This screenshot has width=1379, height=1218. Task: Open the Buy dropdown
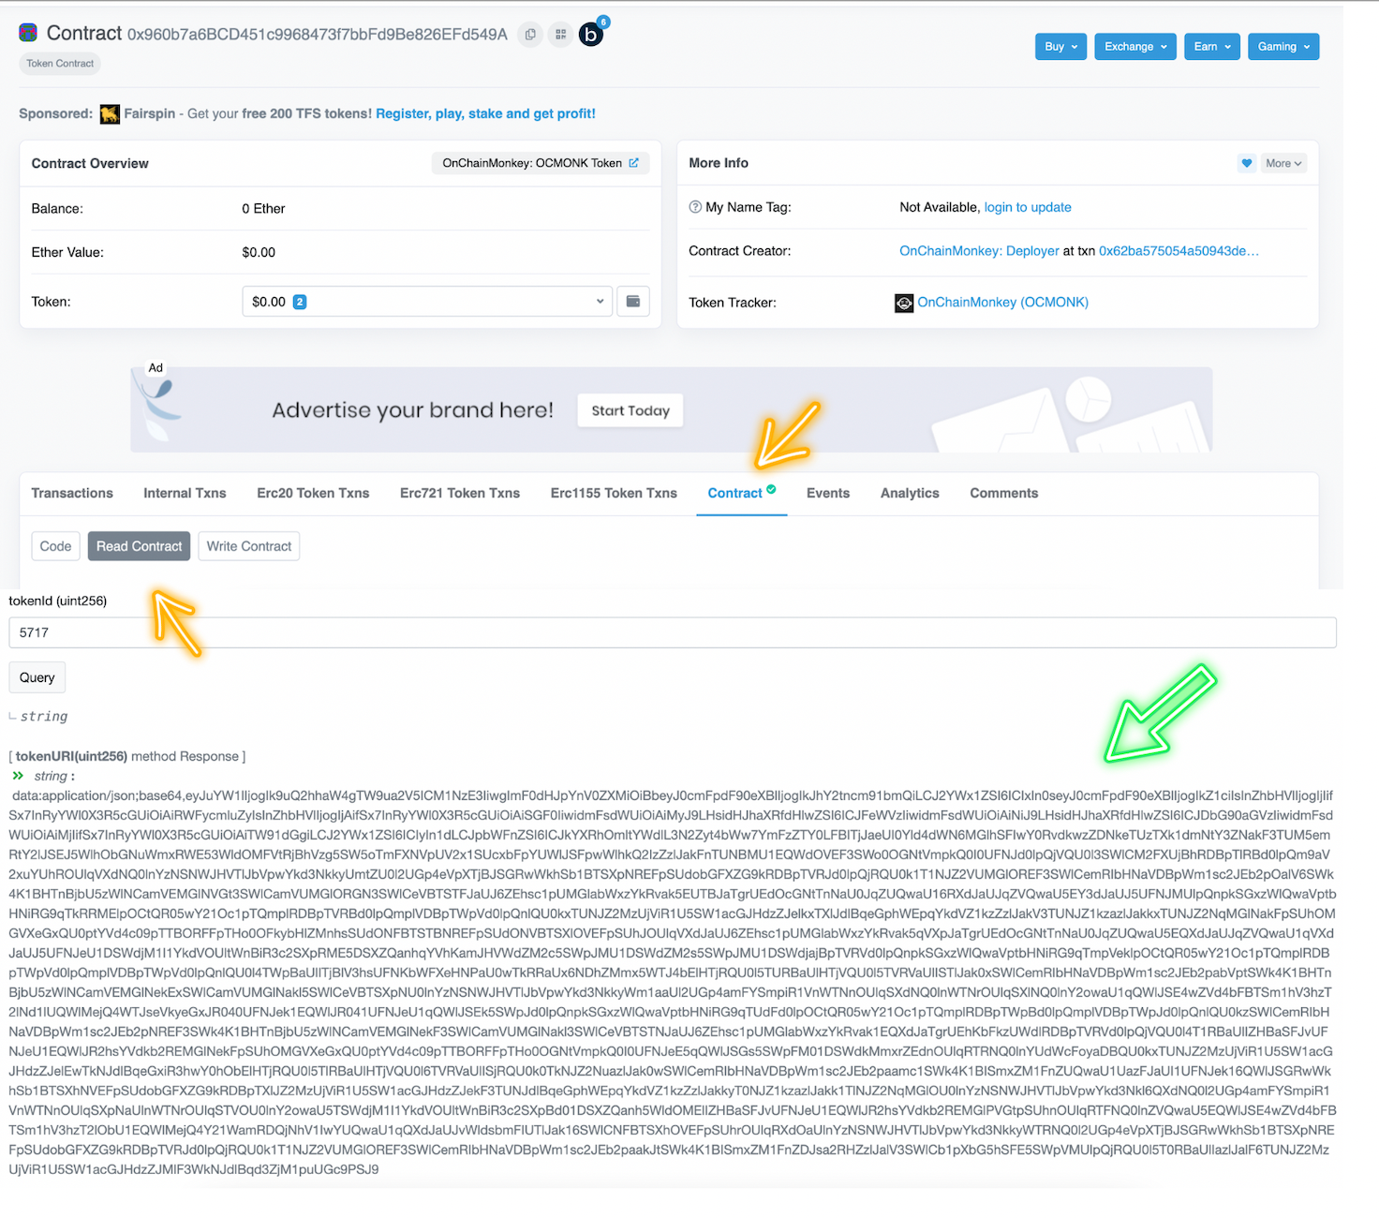(1060, 47)
